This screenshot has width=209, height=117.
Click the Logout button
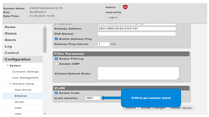point(113,17)
